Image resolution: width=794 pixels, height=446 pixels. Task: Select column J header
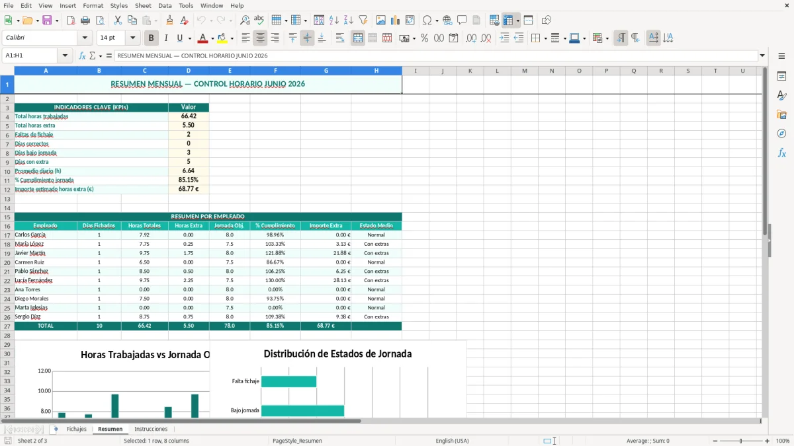pos(443,71)
